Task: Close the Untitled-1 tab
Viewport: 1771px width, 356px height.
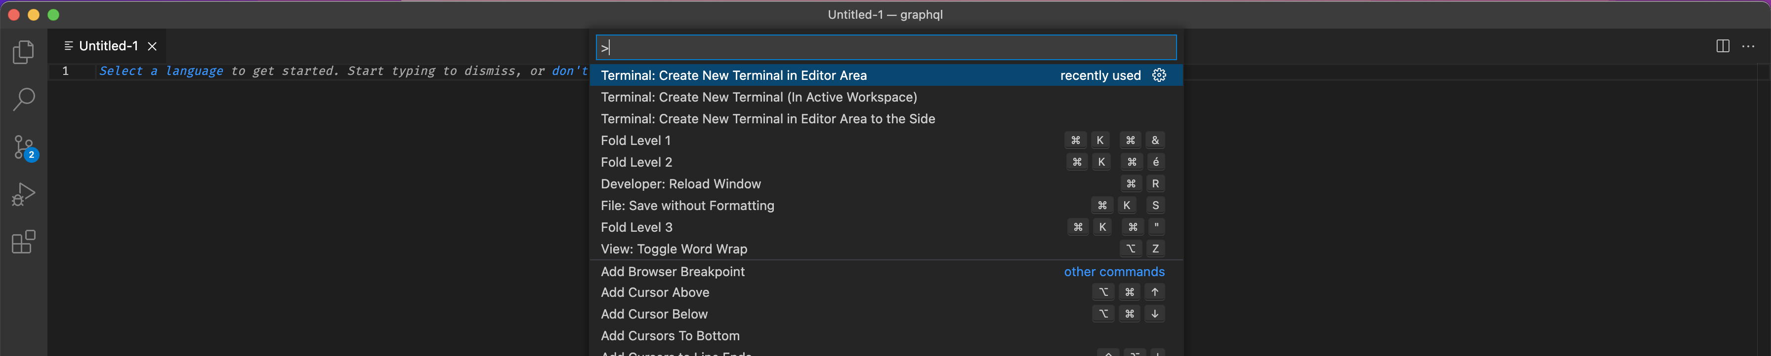Action: (x=152, y=46)
